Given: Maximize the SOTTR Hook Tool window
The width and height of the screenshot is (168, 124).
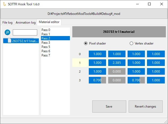Looking at the screenshot, I should pos(149,4).
